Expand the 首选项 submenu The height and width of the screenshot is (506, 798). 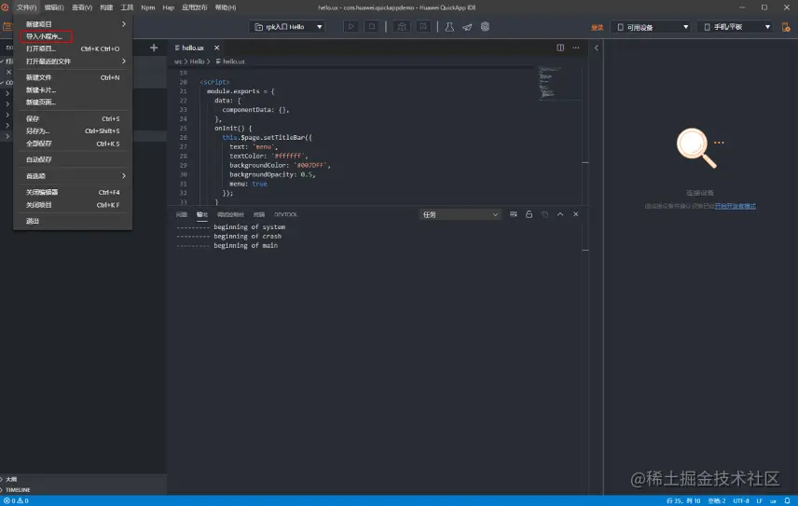pyautogui.click(x=73, y=176)
